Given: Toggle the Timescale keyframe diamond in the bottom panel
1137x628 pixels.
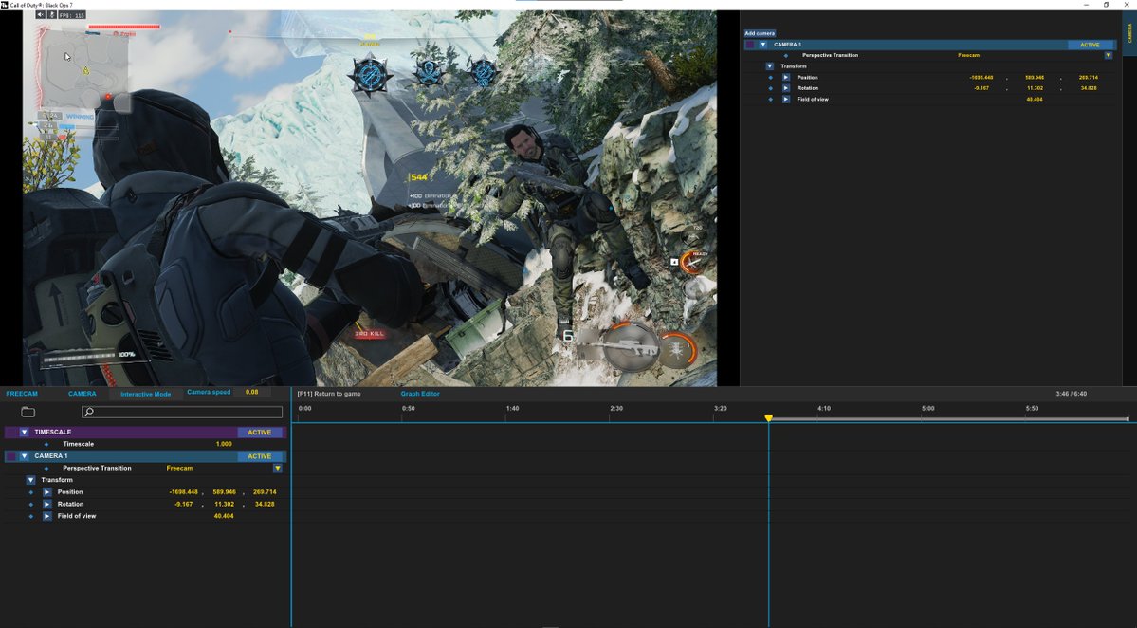Looking at the screenshot, I should point(46,444).
